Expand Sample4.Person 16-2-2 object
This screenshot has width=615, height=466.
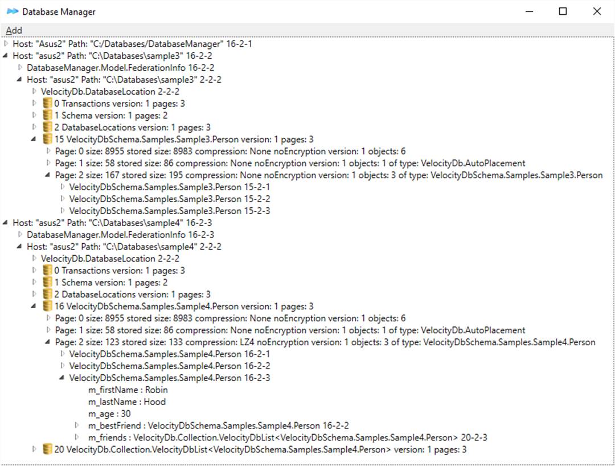[x=63, y=366]
